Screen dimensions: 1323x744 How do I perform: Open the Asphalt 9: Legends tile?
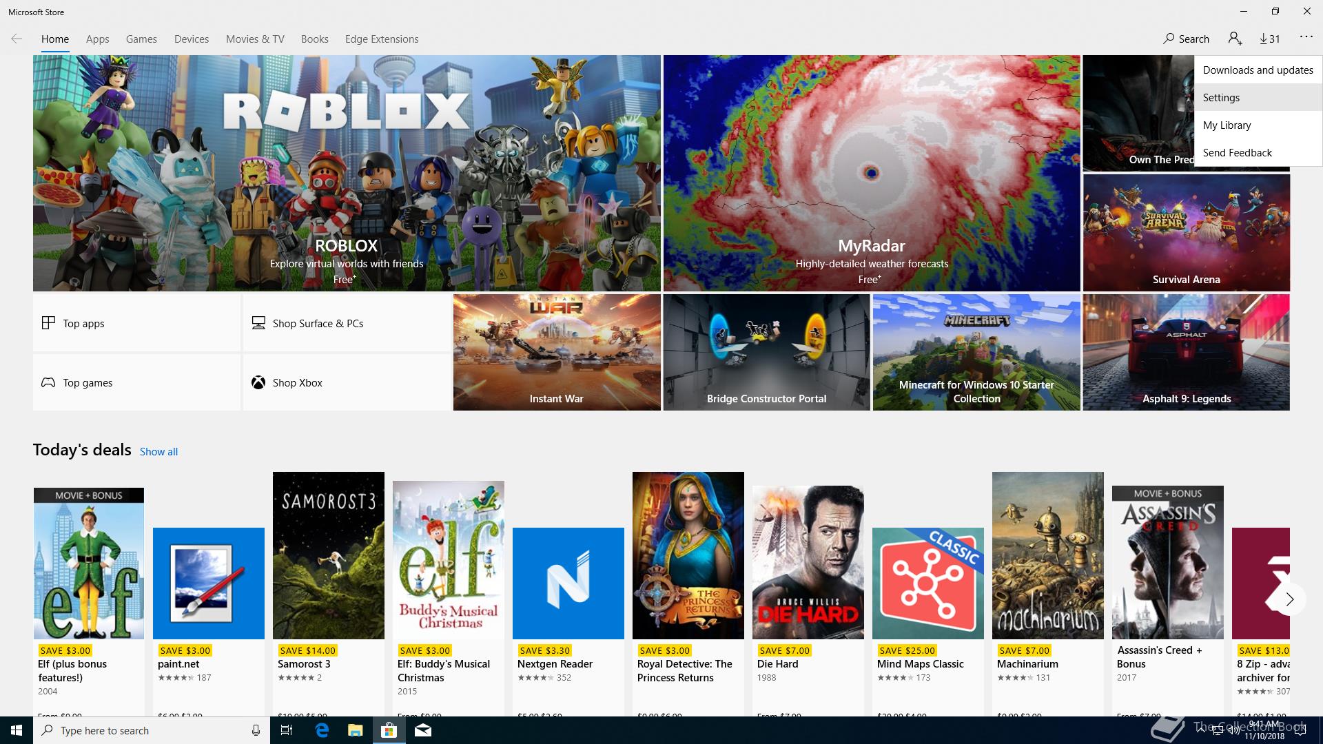(x=1186, y=352)
